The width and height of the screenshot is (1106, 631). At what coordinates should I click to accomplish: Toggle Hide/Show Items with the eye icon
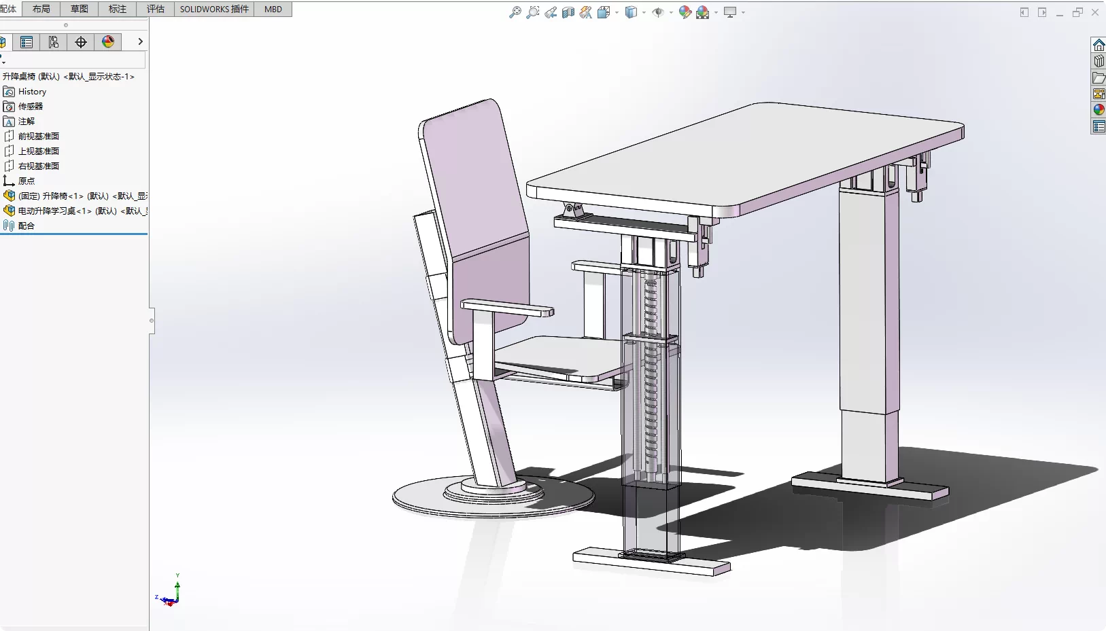(659, 12)
